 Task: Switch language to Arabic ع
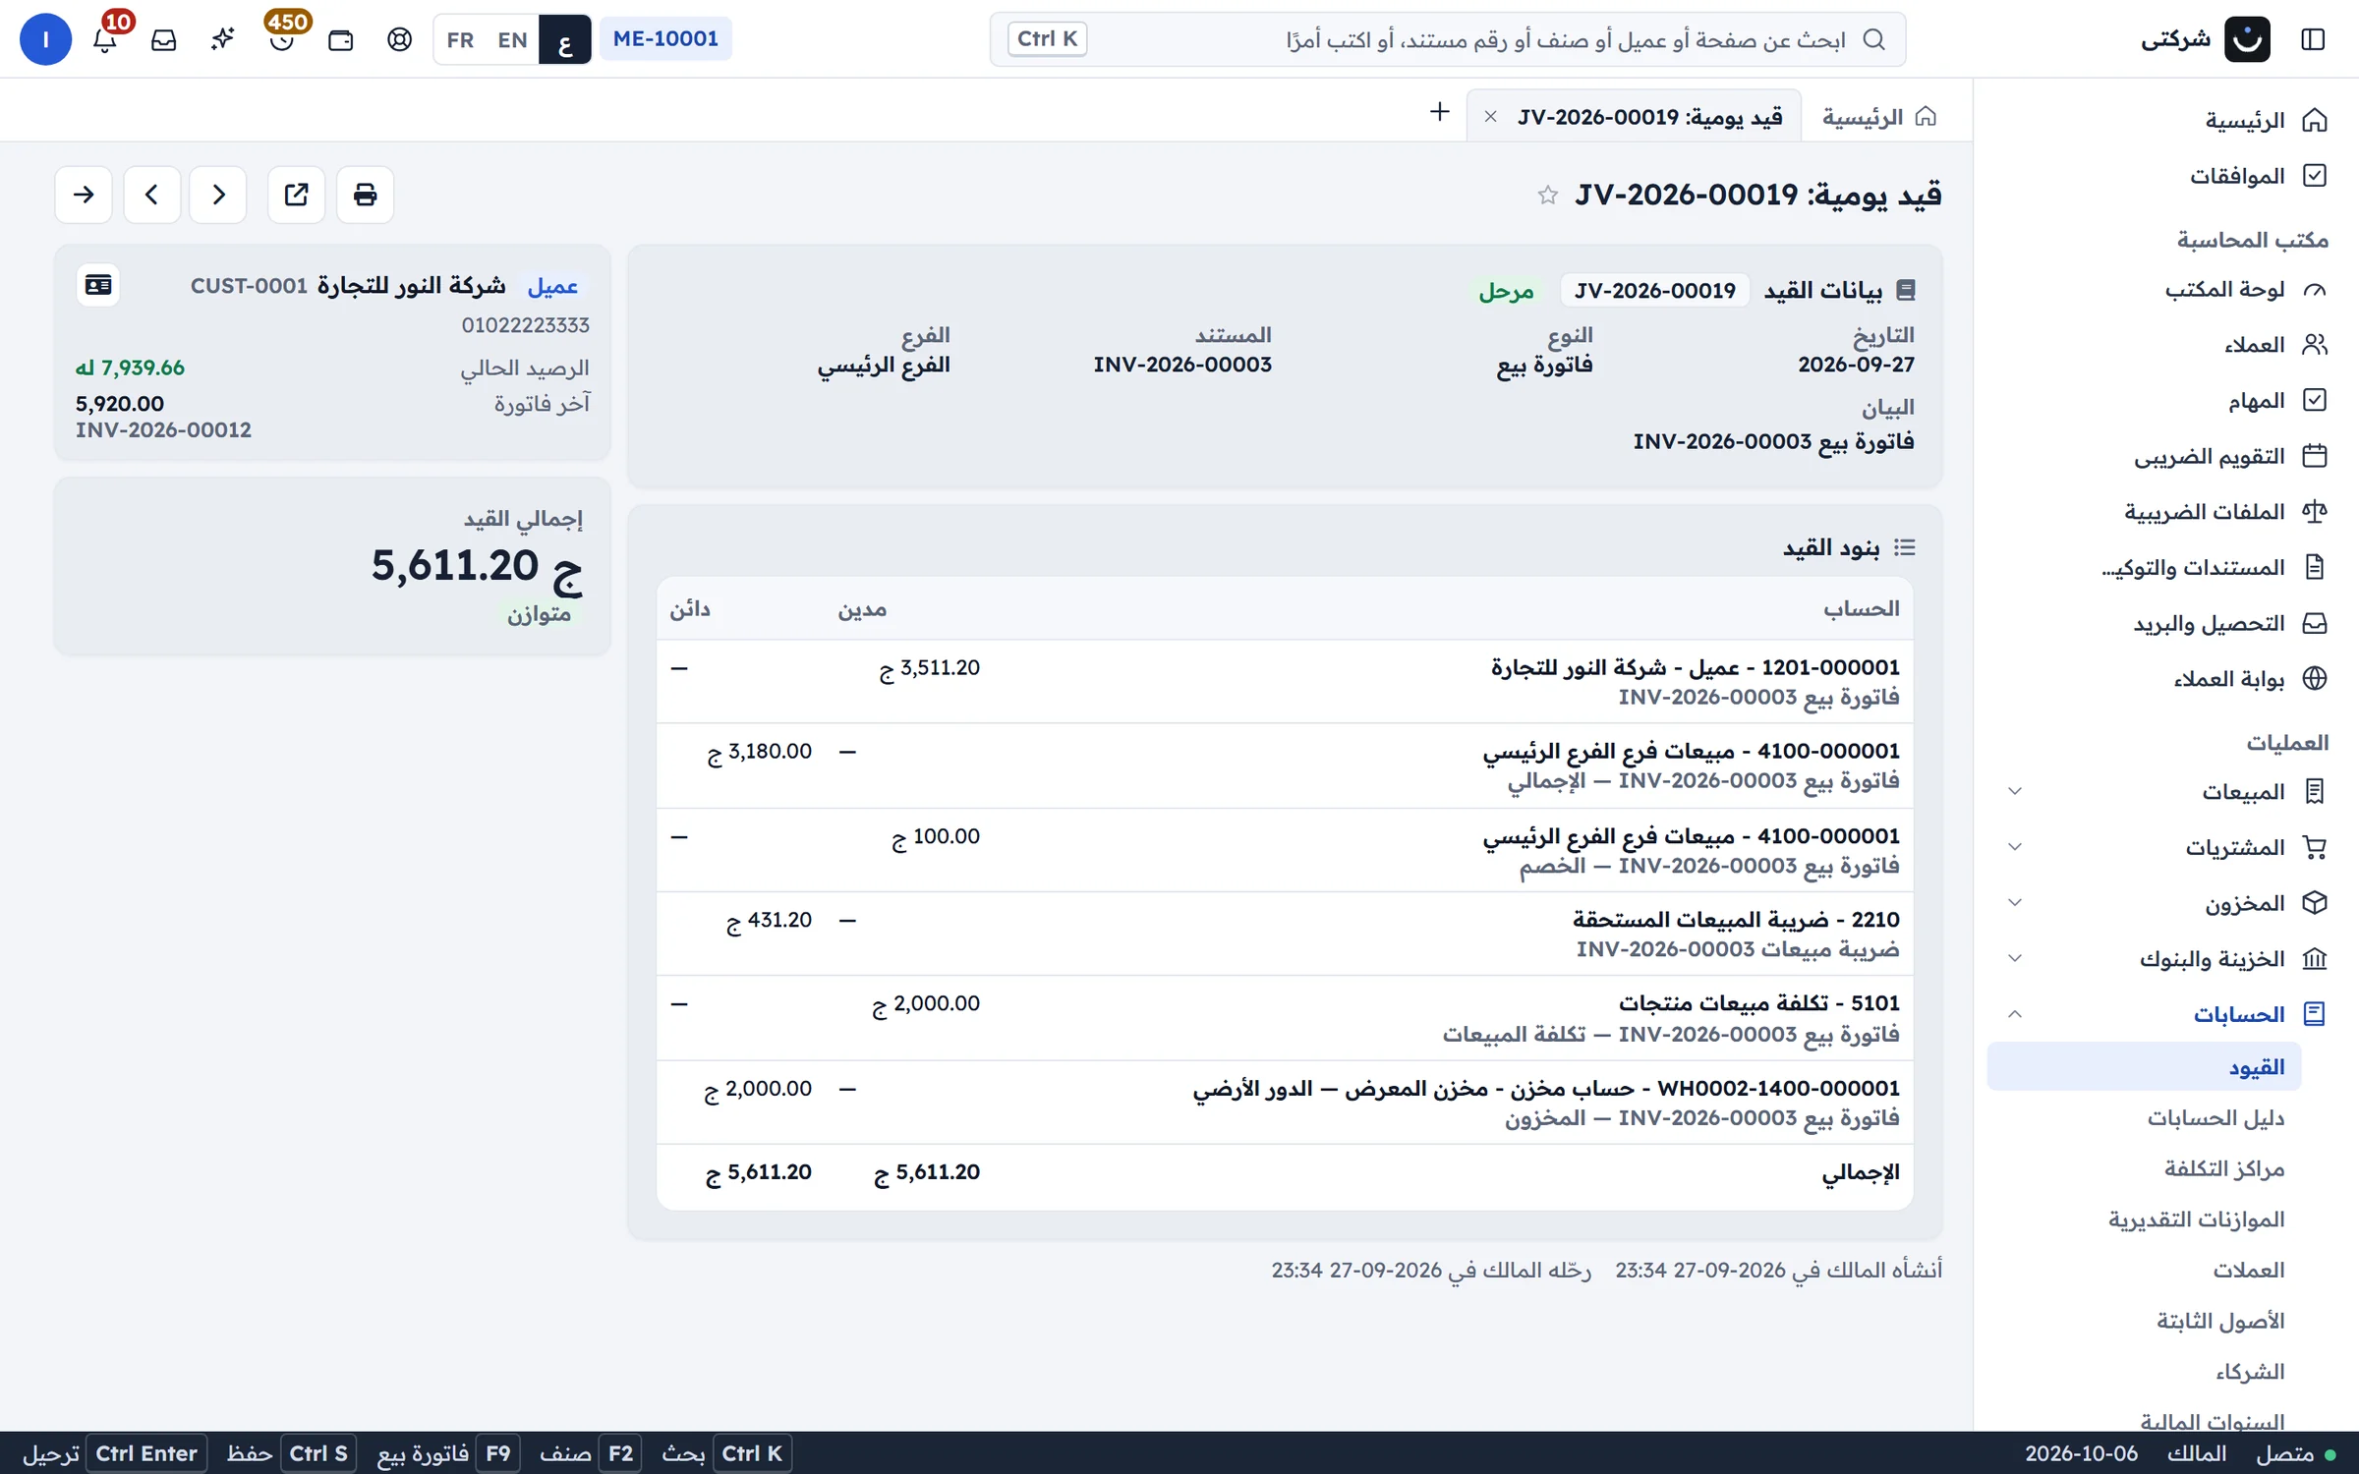(564, 39)
